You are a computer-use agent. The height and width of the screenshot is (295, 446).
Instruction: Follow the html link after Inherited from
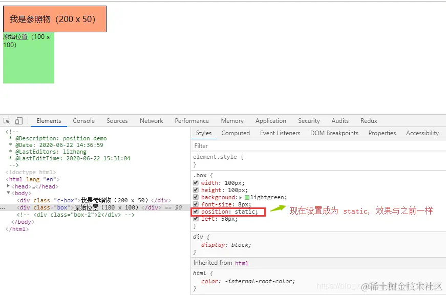tap(242, 263)
